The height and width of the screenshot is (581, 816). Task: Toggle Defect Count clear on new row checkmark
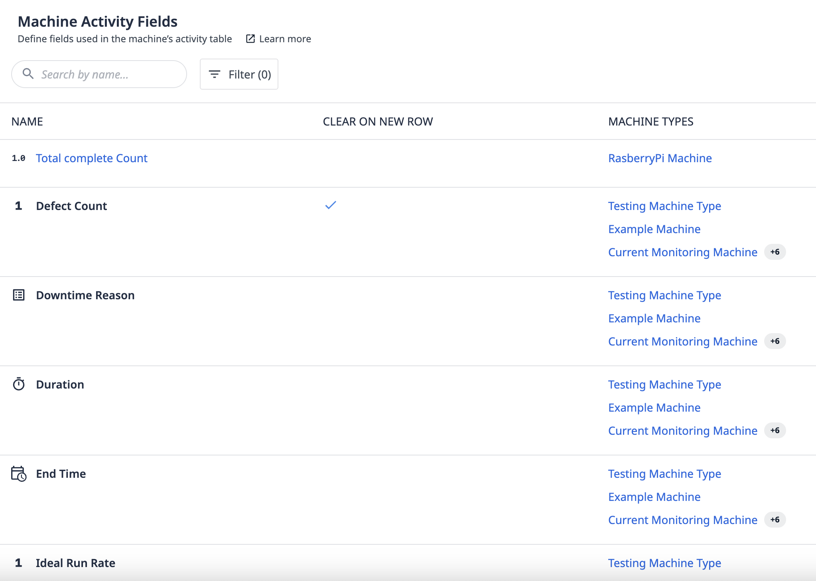(x=331, y=205)
